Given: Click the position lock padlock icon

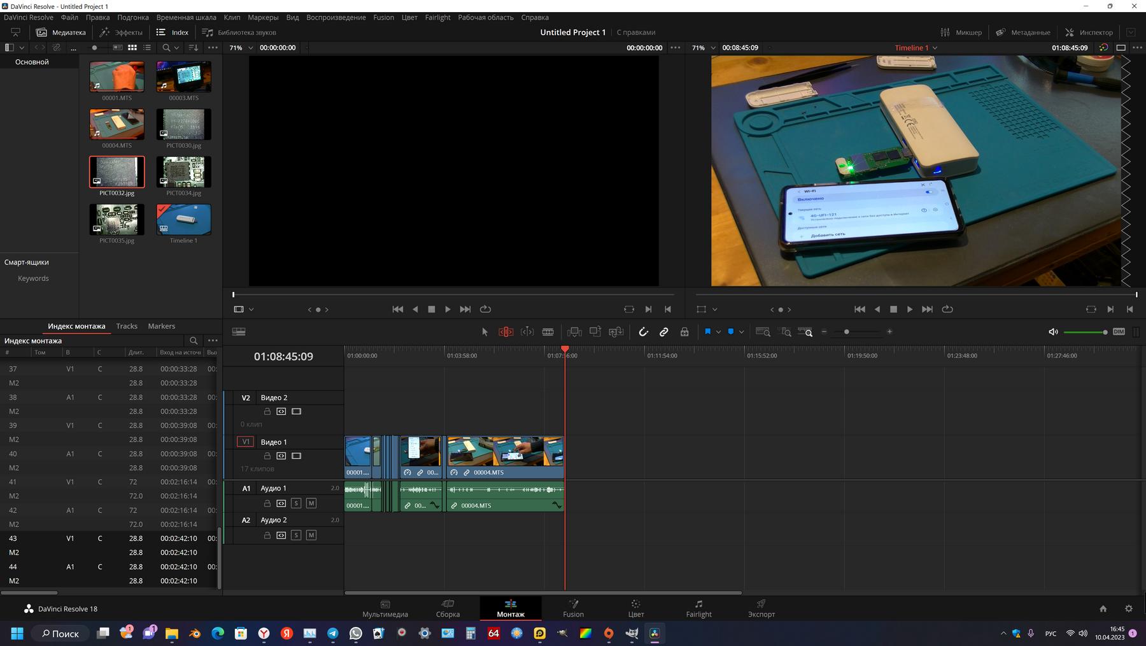Looking at the screenshot, I should [684, 332].
